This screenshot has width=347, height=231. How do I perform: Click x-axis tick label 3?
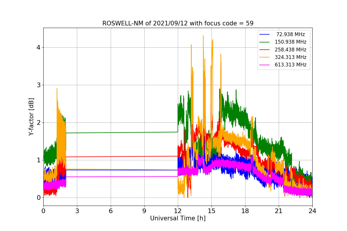click(77, 211)
